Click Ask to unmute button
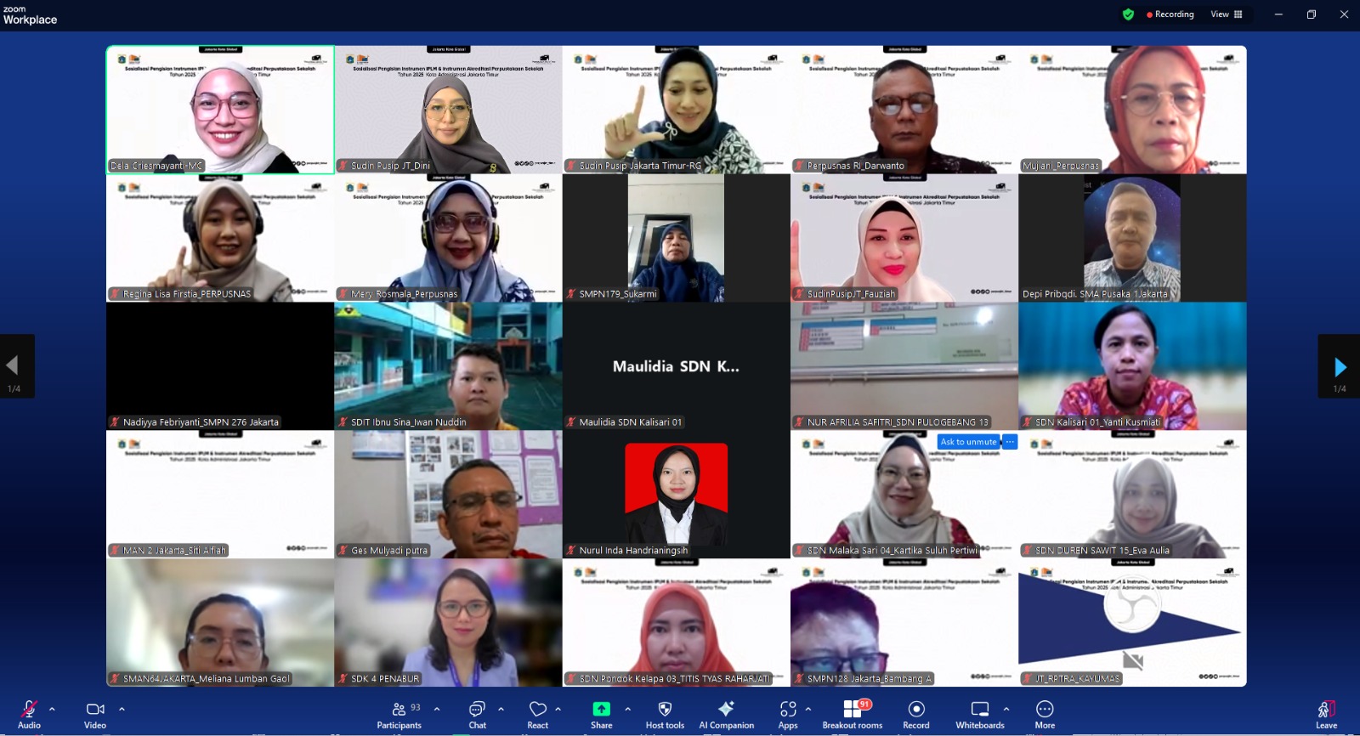The width and height of the screenshot is (1360, 736). 968,442
